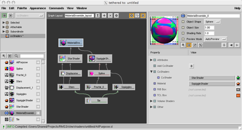Click the down arrow navigation button
The width and height of the screenshot is (242, 130).
(224, 45)
